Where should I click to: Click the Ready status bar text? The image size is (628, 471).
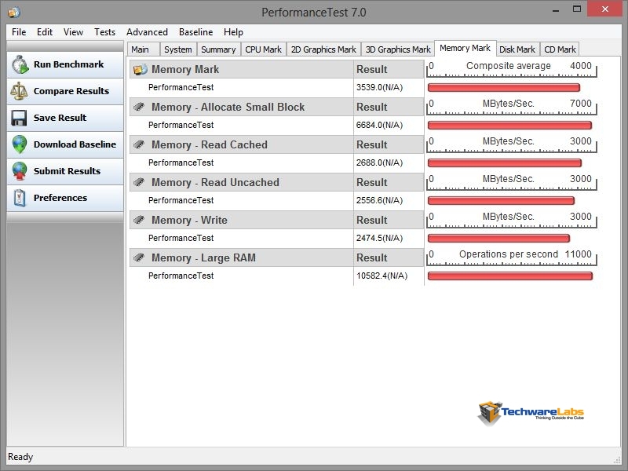pos(20,457)
